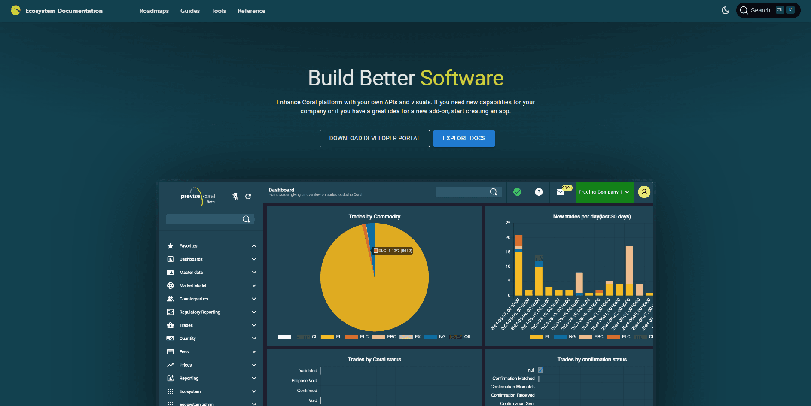811x406 pixels.
Task: Expand the Counterparties section
Action: [x=254, y=299]
